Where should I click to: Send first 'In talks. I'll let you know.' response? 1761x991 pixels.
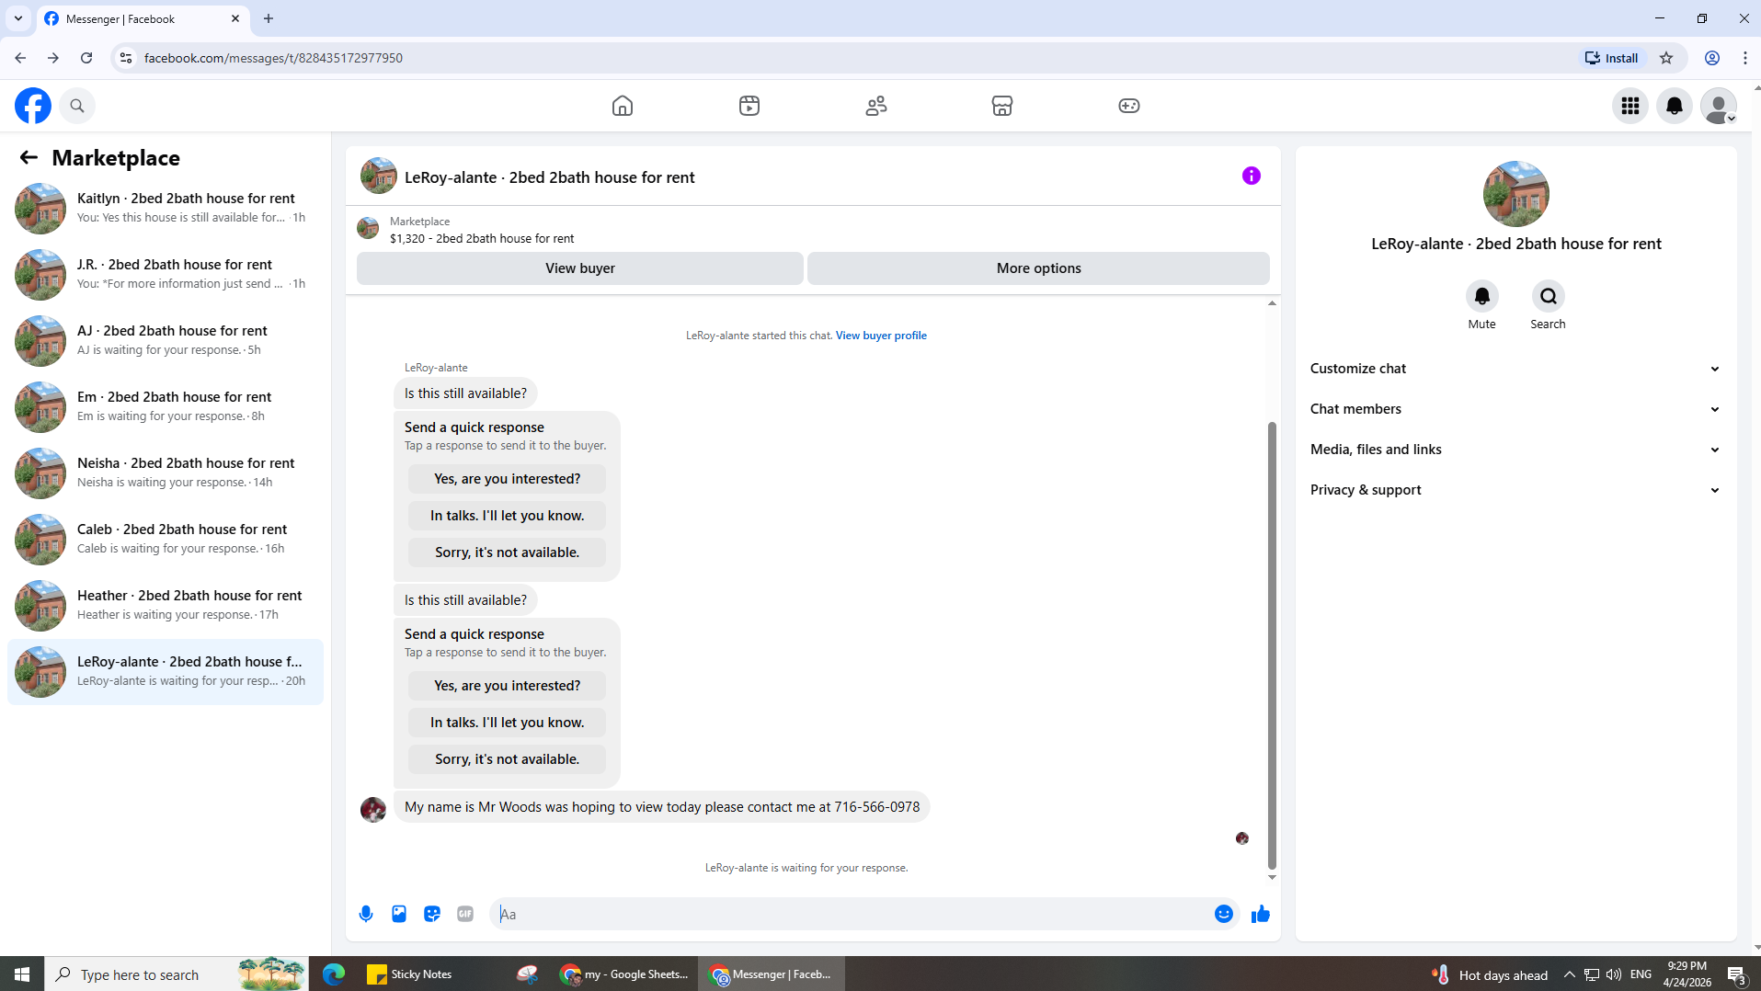point(507,516)
